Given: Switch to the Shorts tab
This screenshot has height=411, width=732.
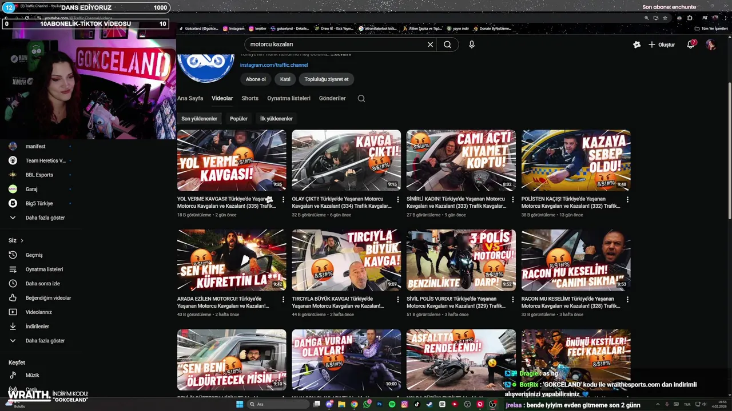Looking at the screenshot, I should pyautogui.click(x=250, y=98).
